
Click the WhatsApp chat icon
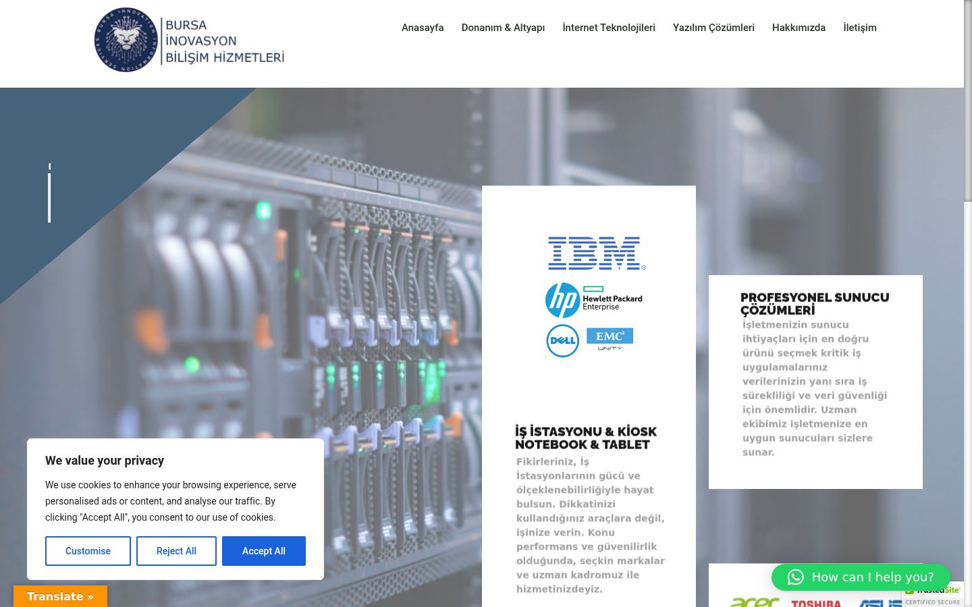(796, 577)
